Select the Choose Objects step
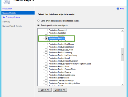128x97 pixels. [18, 13]
